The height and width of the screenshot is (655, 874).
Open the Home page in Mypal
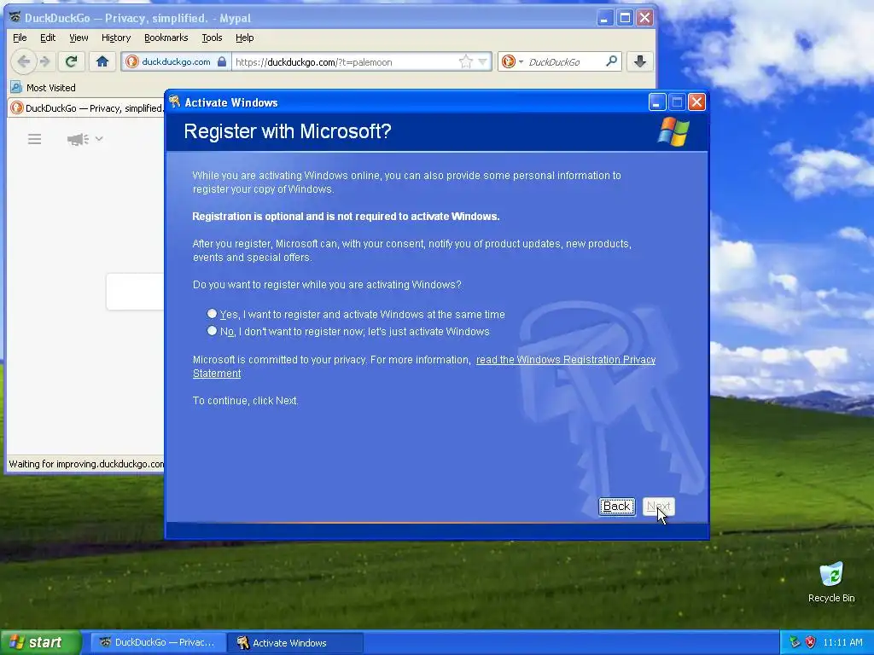point(102,61)
